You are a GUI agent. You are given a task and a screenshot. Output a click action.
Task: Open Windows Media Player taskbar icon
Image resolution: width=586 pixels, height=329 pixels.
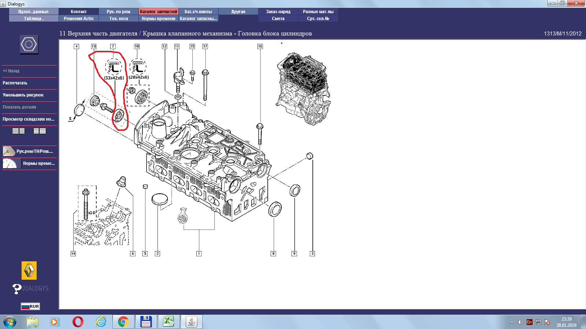[x=55, y=322]
